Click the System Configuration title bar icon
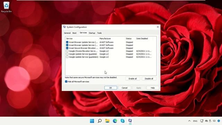This screenshot has width=222, height=125. click(65, 27)
